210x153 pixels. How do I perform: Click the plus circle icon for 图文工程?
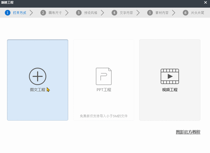pyautogui.click(x=37, y=76)
